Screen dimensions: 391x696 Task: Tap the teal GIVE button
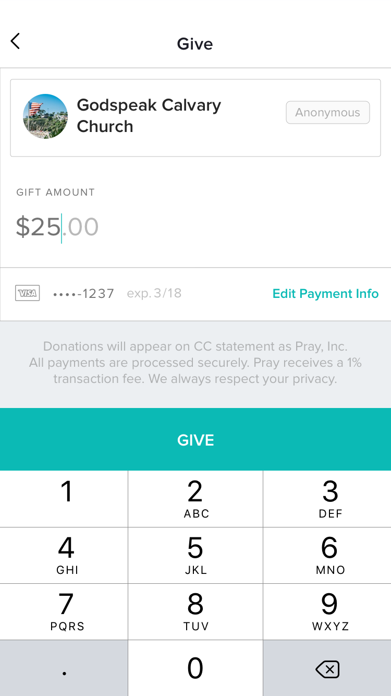coord(195,439)
